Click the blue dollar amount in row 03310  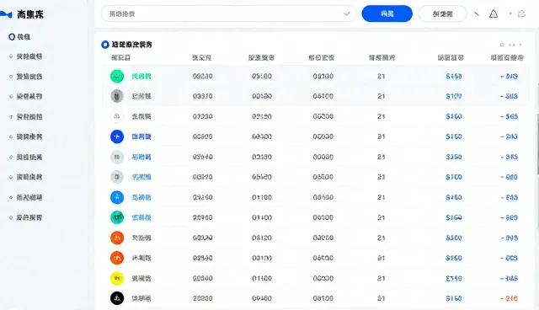click(454, 96)
